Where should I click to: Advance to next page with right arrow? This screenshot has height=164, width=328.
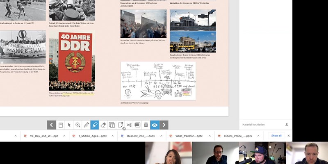click(164, 125)
